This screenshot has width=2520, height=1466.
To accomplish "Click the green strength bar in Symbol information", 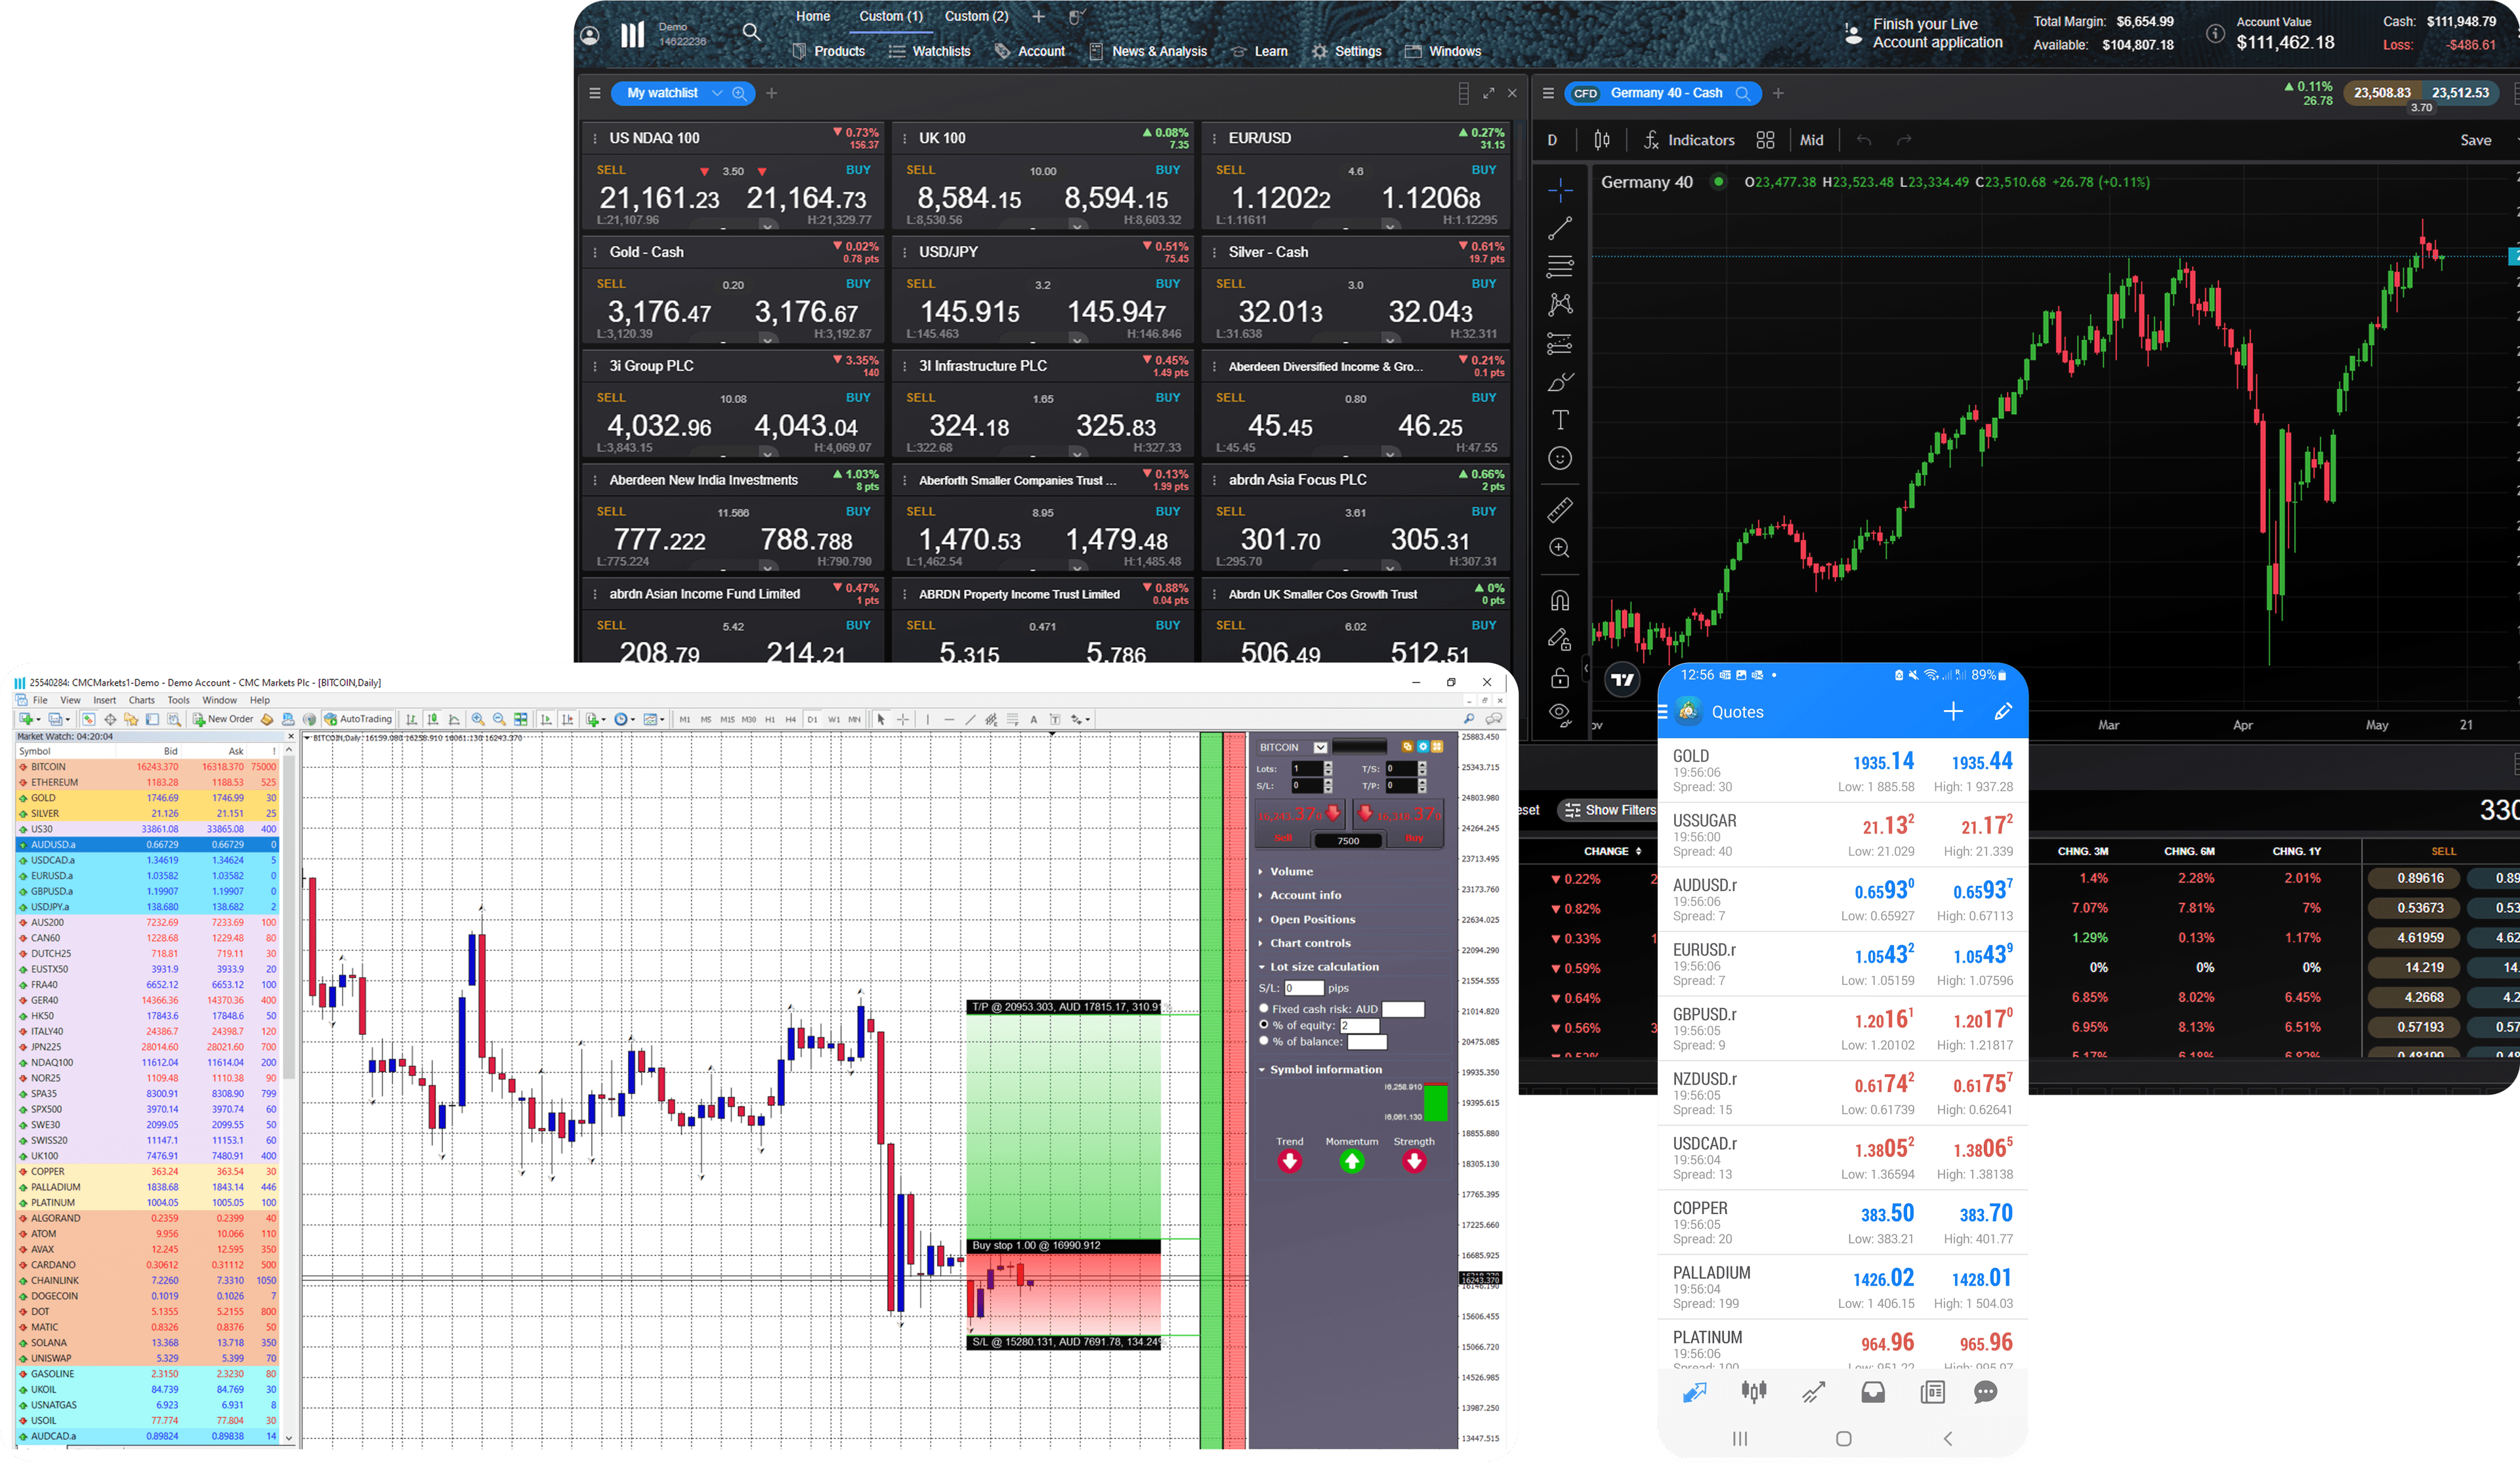I will coord(1435,1103).
